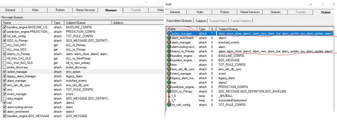Enable the ALL_from_MS1 queue checkbox
The width and height of the screenshot is (337, 120).
tap(4, 45)
